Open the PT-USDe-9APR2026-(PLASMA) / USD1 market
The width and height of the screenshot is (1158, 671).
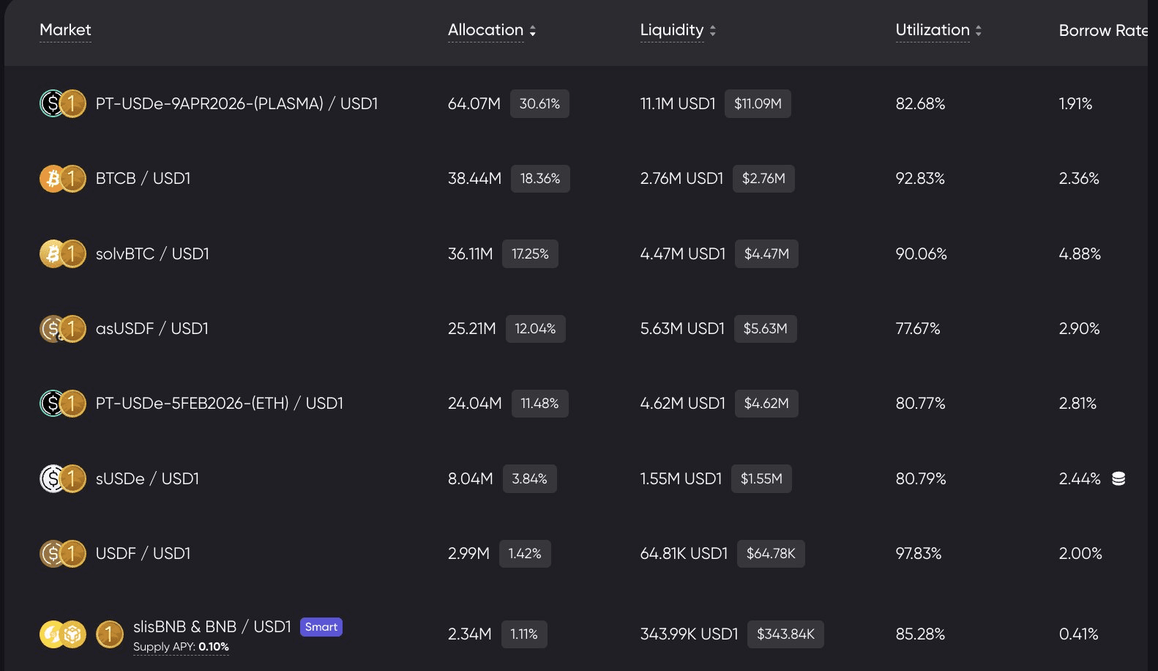[x=236, y=104]
